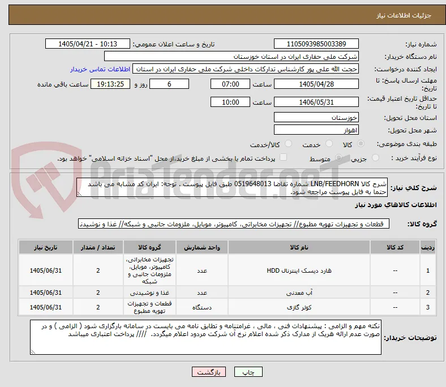Click the بازگشت (back) button
The image size is (446, 387).
[x=209, y=372]
